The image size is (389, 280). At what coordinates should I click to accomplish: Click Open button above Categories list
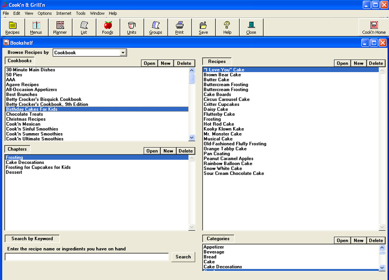point(342,241)
